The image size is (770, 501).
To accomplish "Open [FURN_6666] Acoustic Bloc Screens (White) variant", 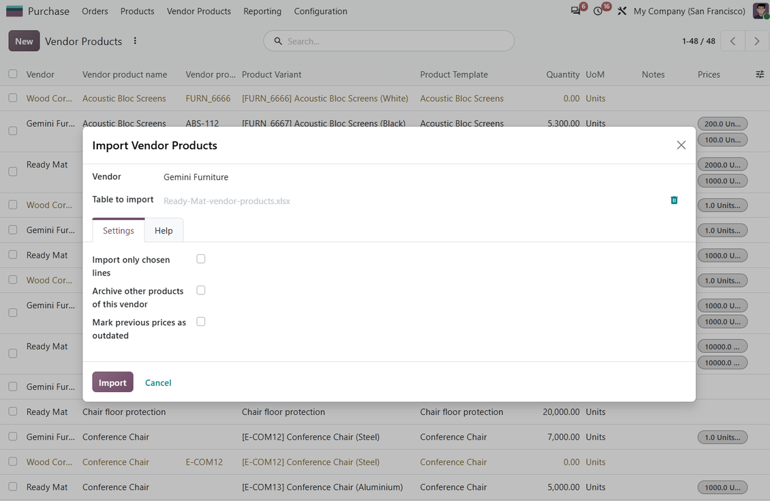I will [324, 98].
